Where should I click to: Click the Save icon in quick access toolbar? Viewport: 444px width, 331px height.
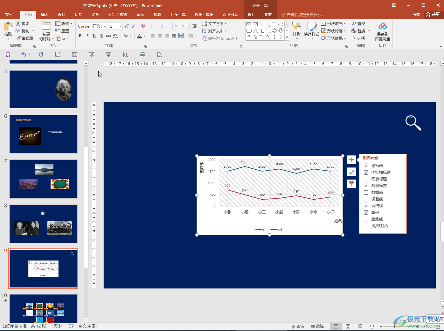[x=8, y=55]
